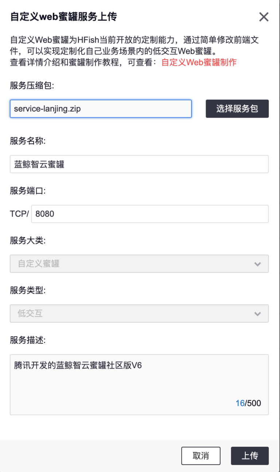Close the upload dialog via the X icon

264,17
